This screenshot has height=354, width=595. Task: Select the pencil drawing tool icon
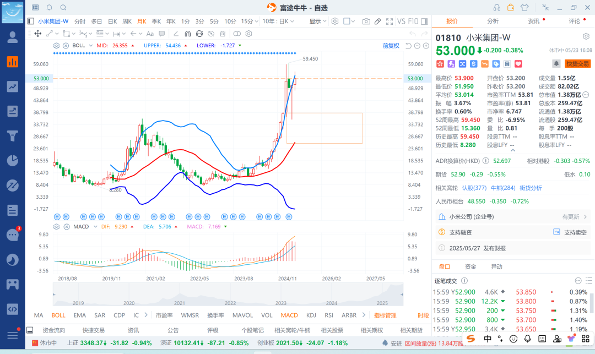(x=377, y=21)
